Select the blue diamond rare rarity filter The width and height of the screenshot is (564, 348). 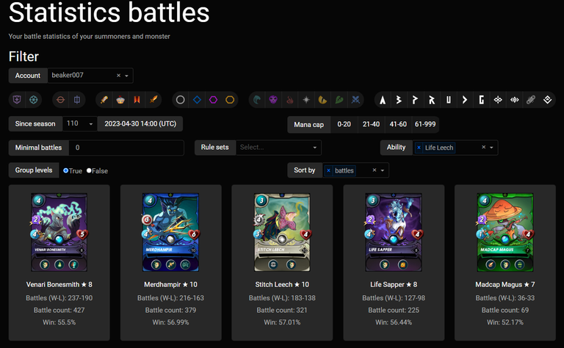pos(197,99)
